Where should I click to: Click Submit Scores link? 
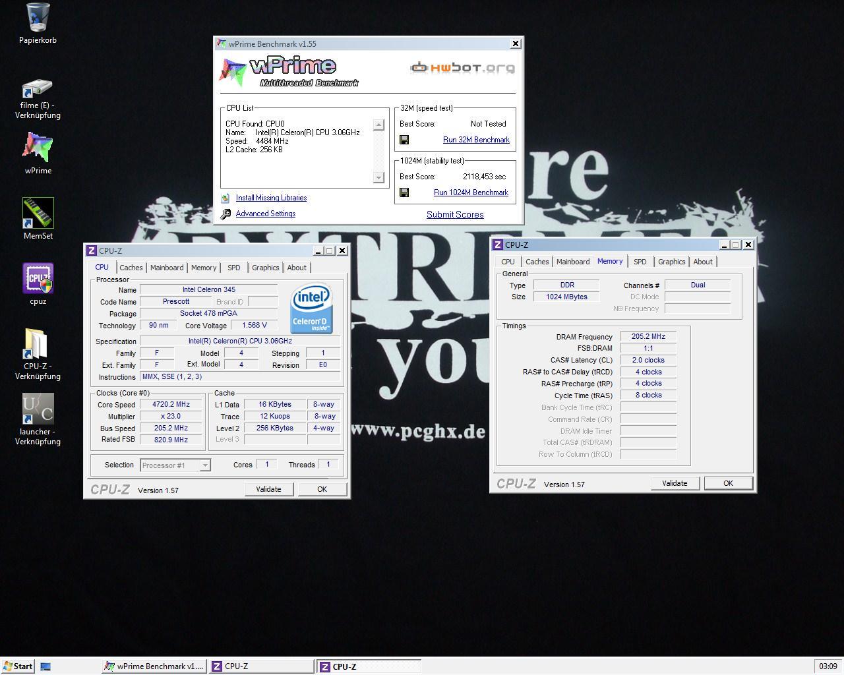(455, 214)
